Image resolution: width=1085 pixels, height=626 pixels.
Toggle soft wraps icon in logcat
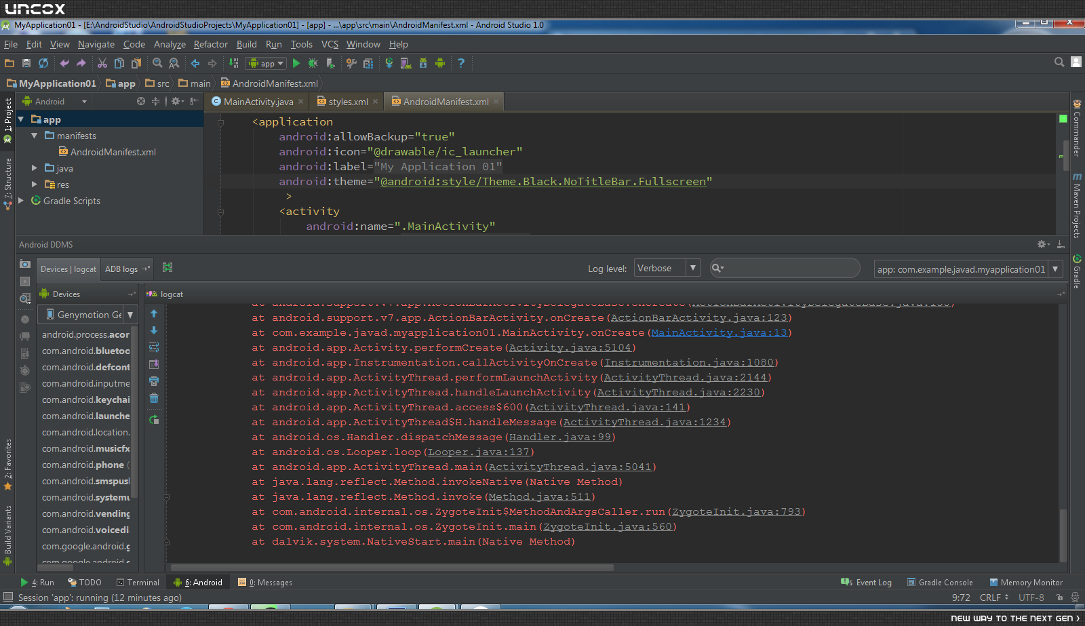tap(154, 347)
